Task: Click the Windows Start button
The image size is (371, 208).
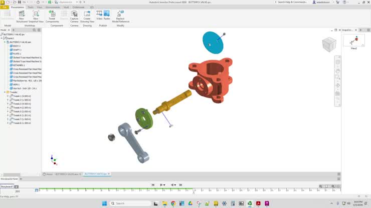Action: [104, 203]
